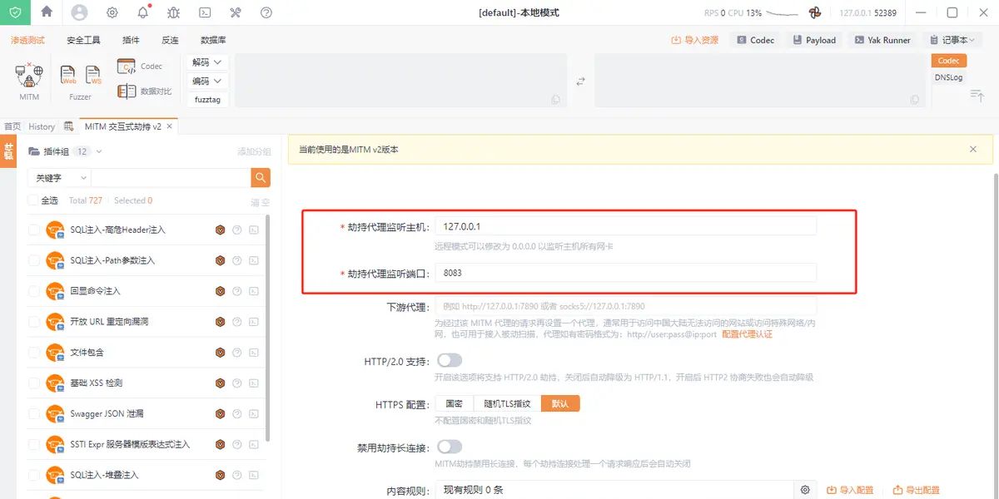Select 国密 HTTPS configuration option
The width and height of the screenshot is (999, 499).
point(454,403)
